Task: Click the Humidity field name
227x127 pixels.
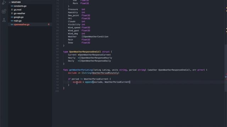Action: pos(73,12)
